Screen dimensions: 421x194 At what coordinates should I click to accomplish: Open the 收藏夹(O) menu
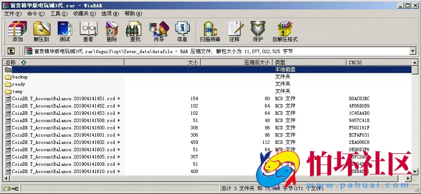85,13
